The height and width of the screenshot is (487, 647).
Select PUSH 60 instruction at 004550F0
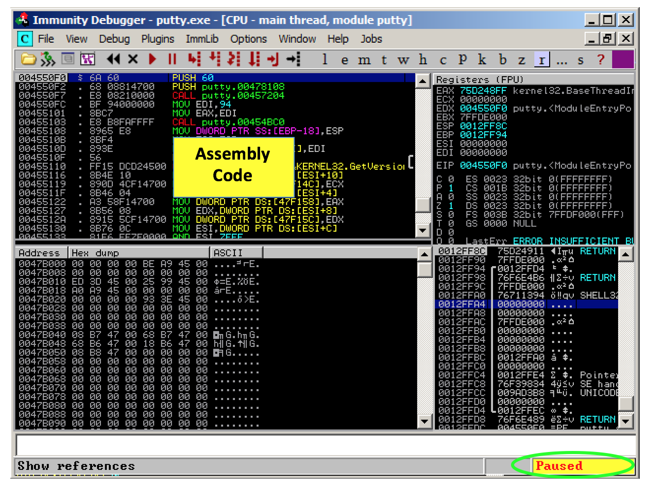pos(193,78)
